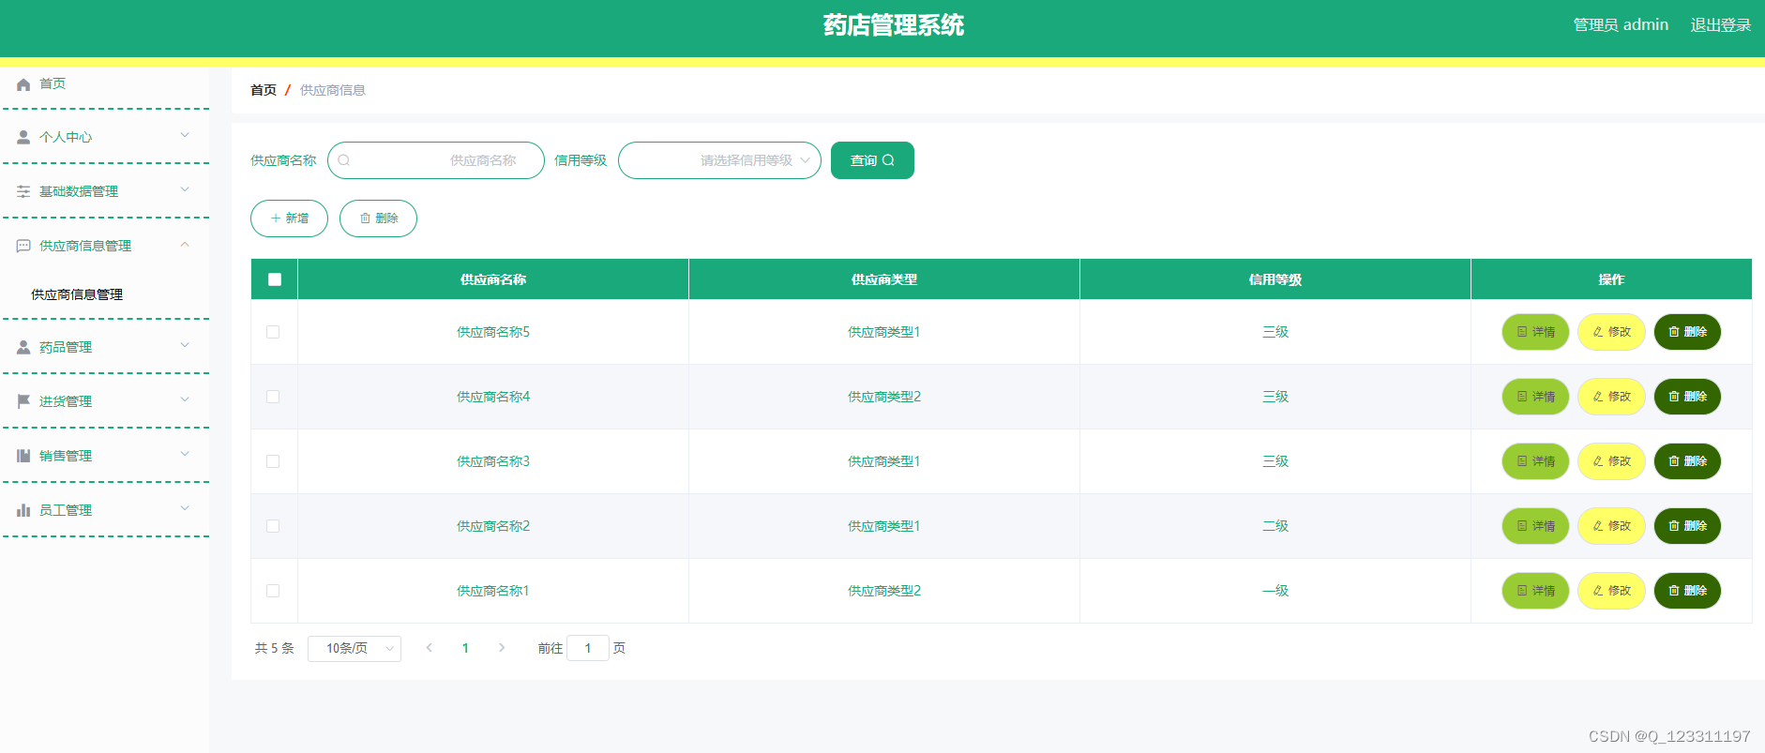Go to next page arrow
Image resolution: width=1765 pixels, height=753 pixels.
pyautogui.click(x=502, y=648)
